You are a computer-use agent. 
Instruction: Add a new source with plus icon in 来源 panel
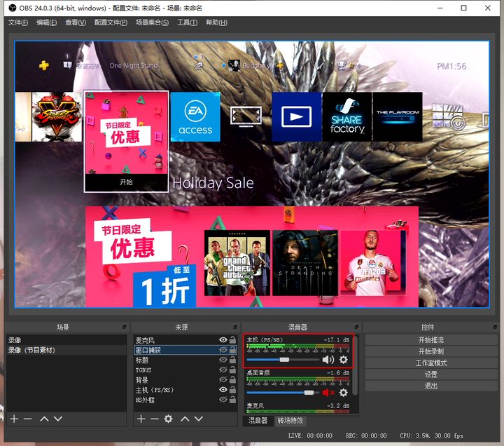point(141,419)
